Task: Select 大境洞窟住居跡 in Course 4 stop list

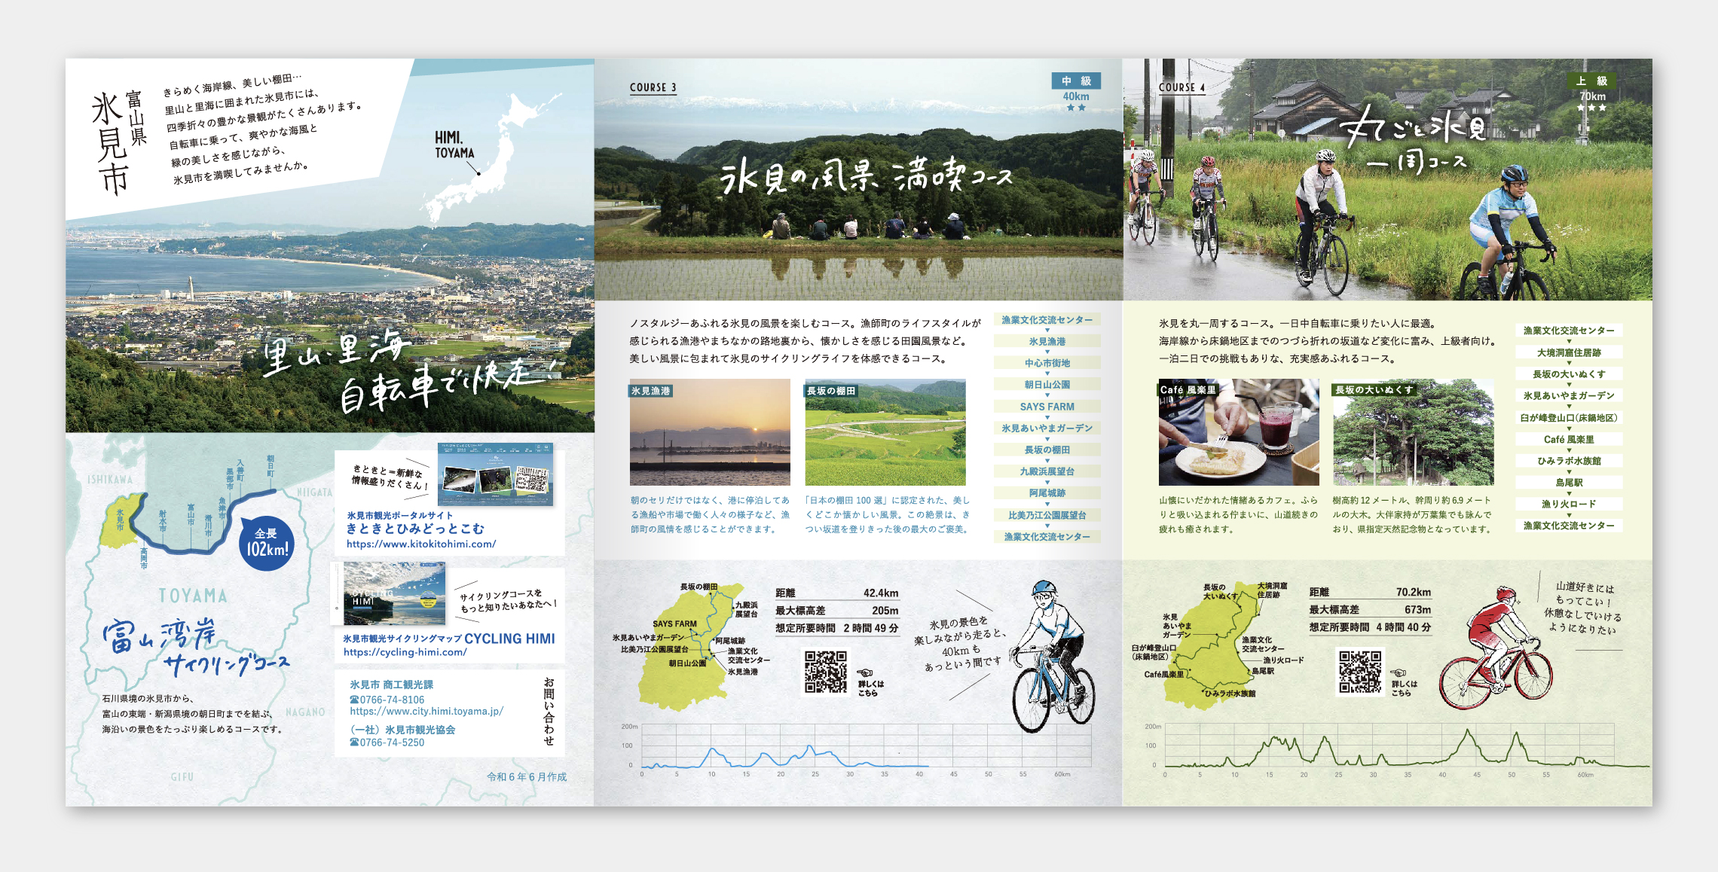Action: coord(1570,352)
